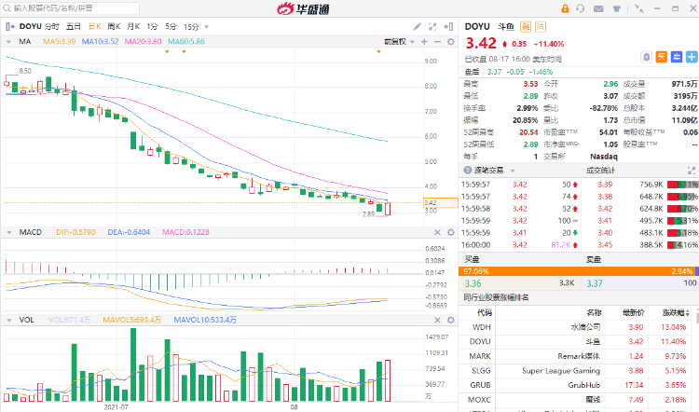Screen dimensions: 699x412
Task: Open SLGG Super League Gaming row
Action: (x=576, y=371)
